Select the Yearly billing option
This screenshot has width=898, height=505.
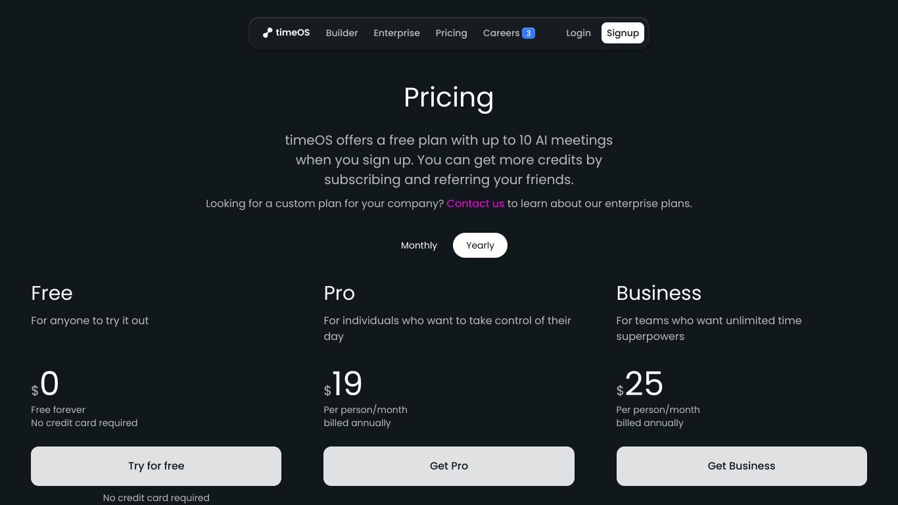point(480,245)
